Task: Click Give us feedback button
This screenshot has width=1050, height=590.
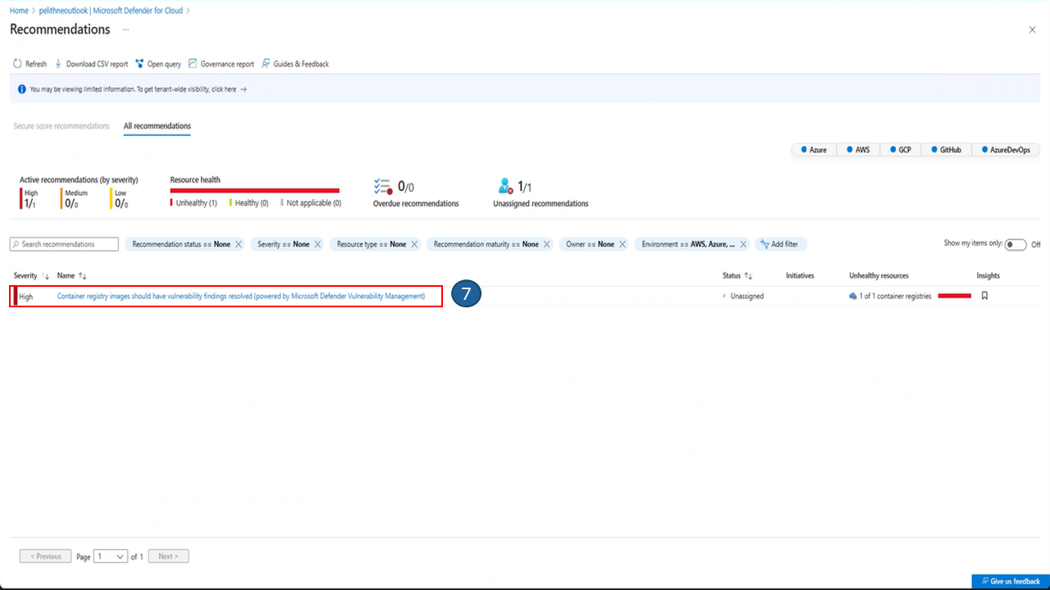Action: coord(1011,581)
